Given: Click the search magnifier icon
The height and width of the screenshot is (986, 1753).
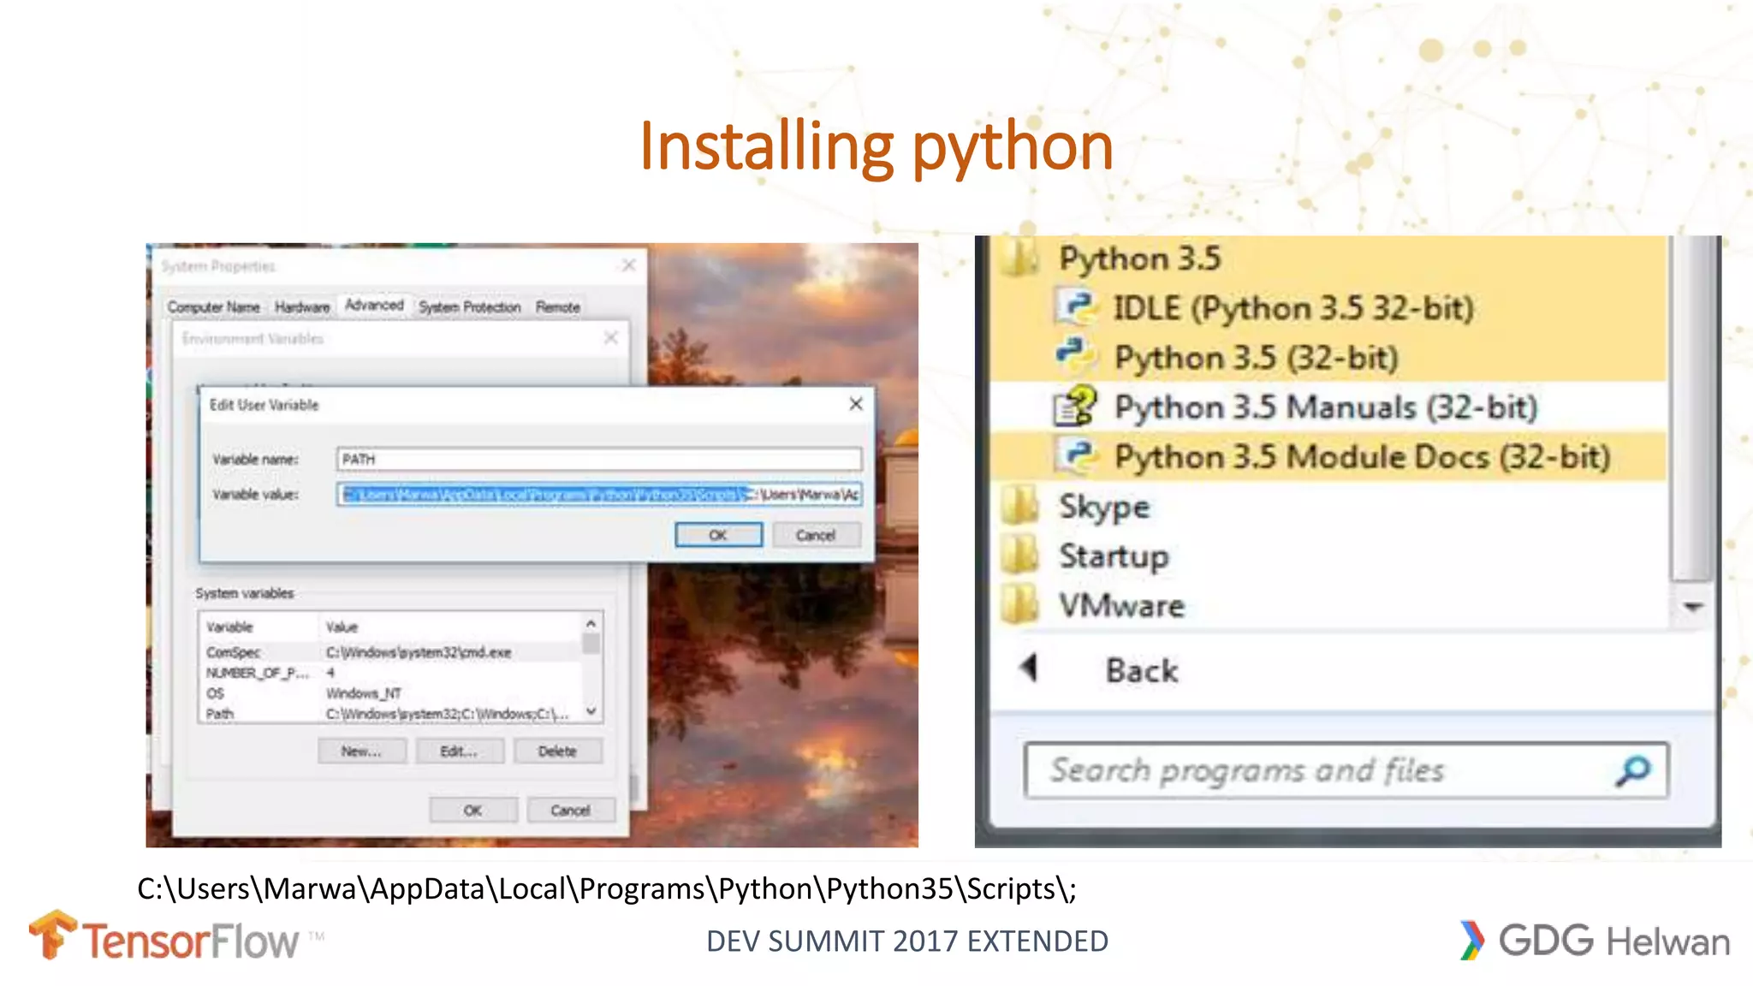Looking at the screenshot, I should tap(1632, 770).
